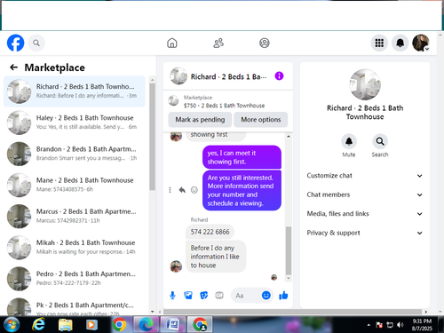Viewport: 444px width, 333px height.
Task: Click the conversation list scrollbar thumb
Action: tap(153, 137)
